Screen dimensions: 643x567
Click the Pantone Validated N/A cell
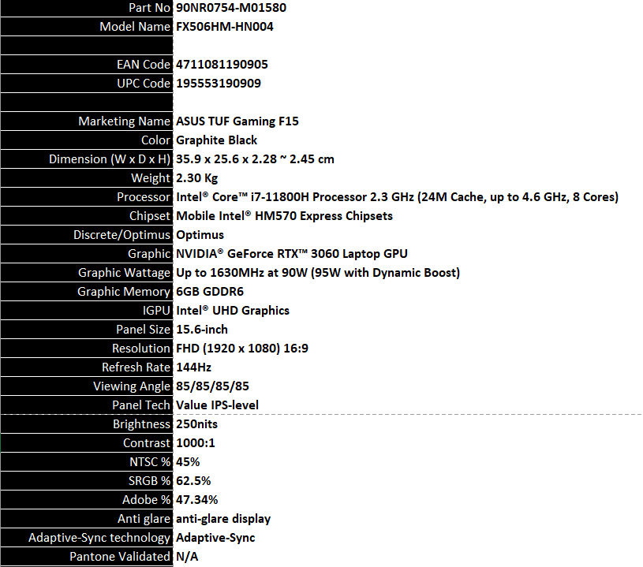pos(187,557)
